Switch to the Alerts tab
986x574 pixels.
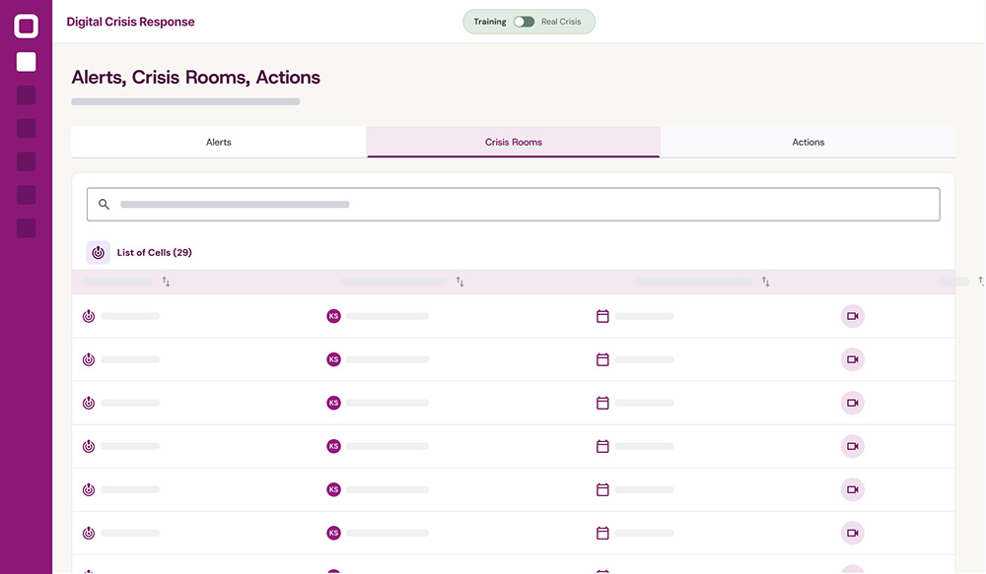coord(218,142)
